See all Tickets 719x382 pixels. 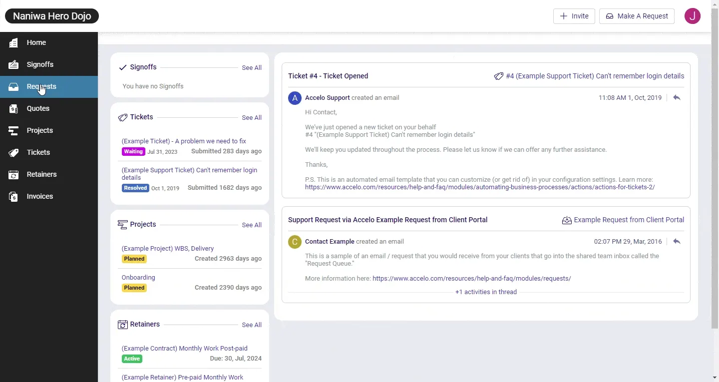coord(252,118)
